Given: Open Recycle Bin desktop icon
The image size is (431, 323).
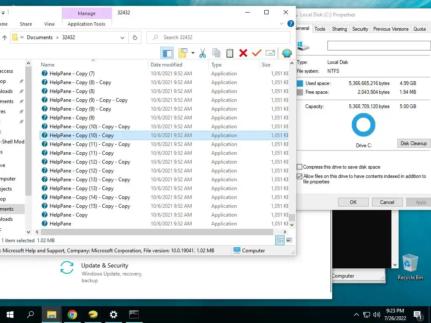Looking at the screenshot, I should point(410,266).
